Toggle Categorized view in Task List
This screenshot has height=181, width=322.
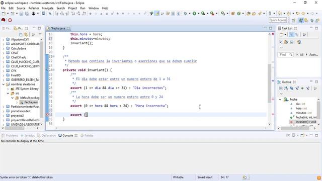point(291,35)
